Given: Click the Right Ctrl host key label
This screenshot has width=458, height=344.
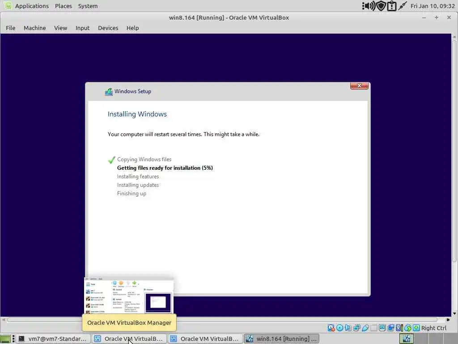Looking at the screenshot, I should pos(434,328).
